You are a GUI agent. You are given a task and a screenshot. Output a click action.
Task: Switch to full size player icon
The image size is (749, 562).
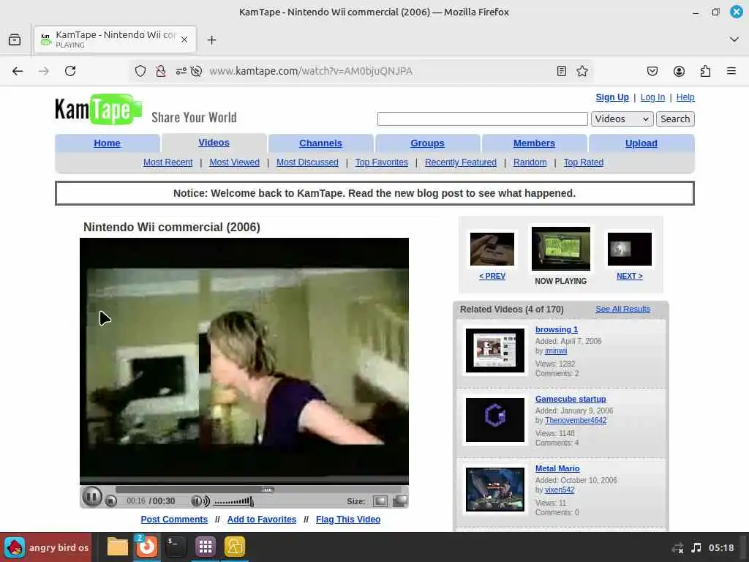click(400, 501)
